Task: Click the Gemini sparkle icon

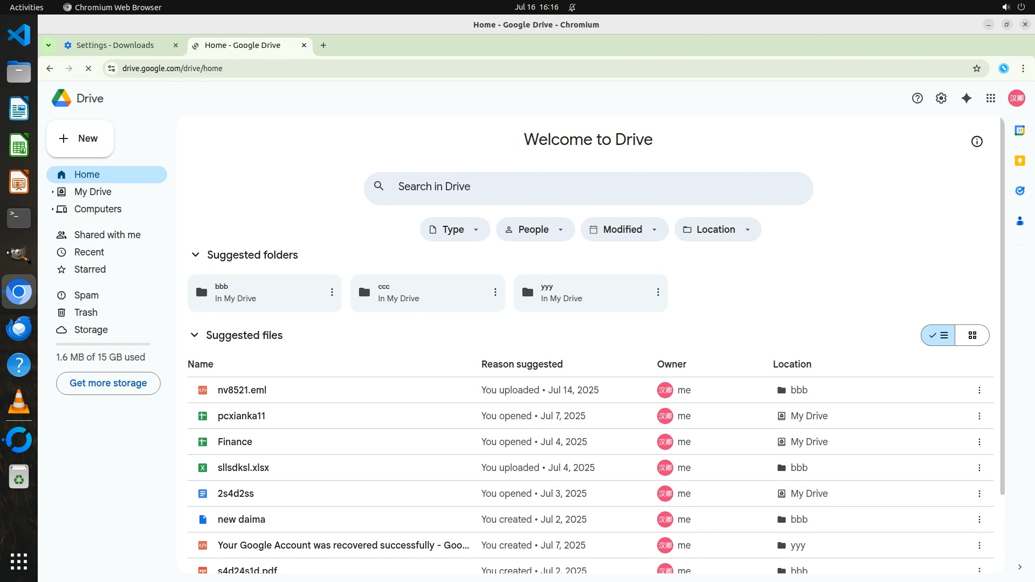Action: 966,98
